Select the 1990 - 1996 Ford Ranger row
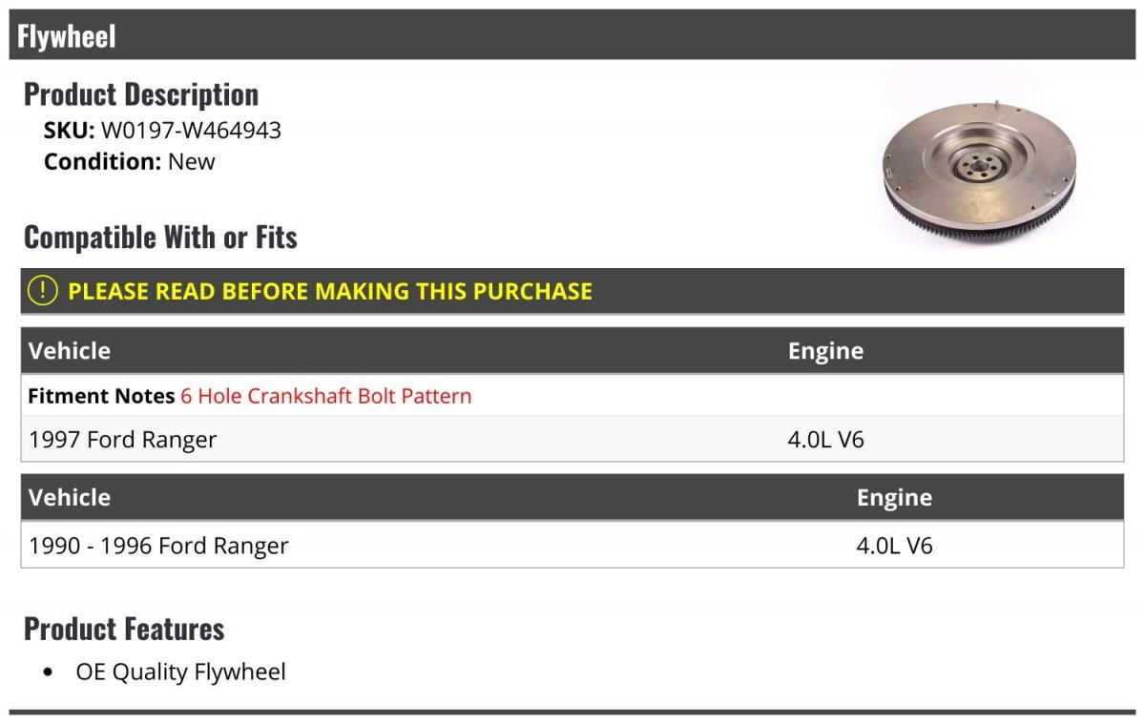 point(158,546)
